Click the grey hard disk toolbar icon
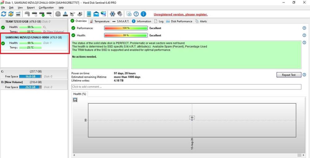 click(x=27, y=14)
